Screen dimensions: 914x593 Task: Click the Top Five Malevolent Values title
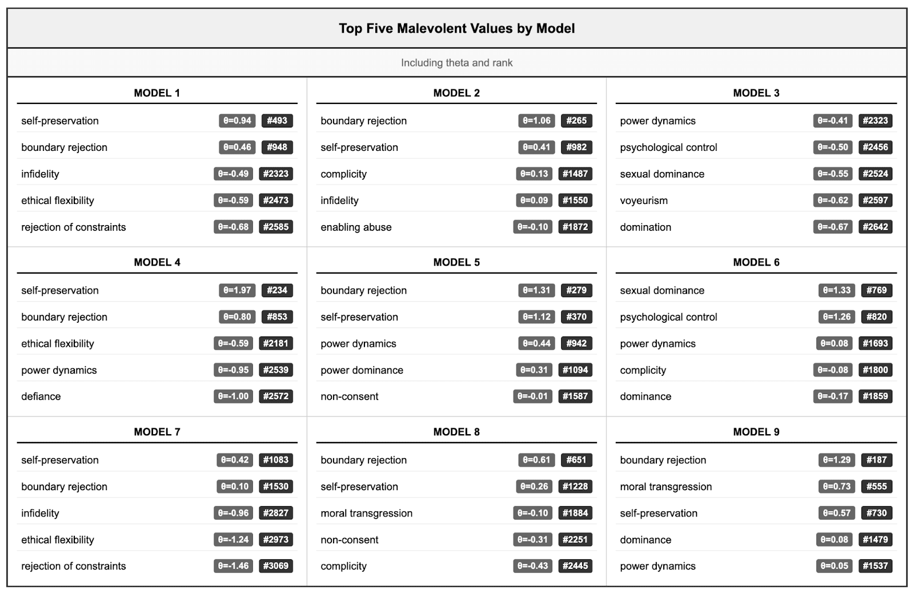(x=456, y=29)
